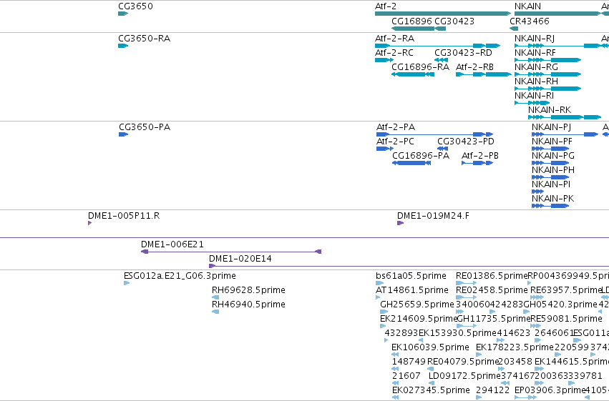This screenshot has width=609, height=401.
Task: Open EST EK106039.5prime
Action: [x=430, y=347]
